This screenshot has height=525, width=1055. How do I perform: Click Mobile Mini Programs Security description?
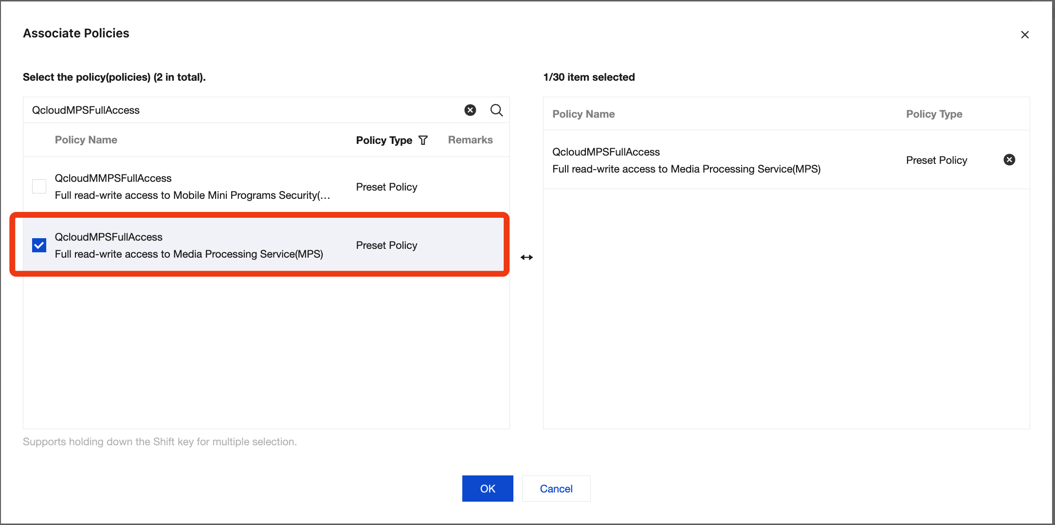pos(192,195)
